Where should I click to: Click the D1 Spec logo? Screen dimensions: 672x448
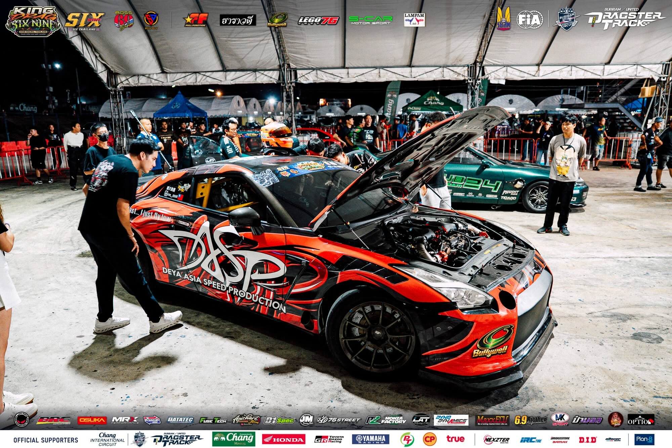click(279, 420)
